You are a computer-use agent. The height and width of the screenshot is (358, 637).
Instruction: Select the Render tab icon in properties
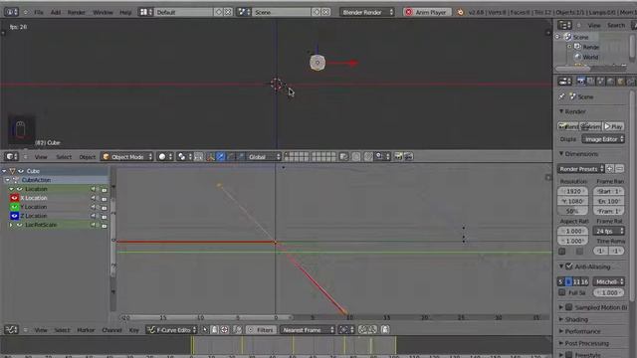click(581, 82)
